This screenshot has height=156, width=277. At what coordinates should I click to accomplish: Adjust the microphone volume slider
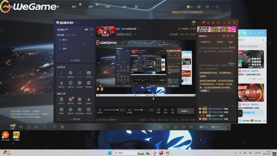(111, 110)
